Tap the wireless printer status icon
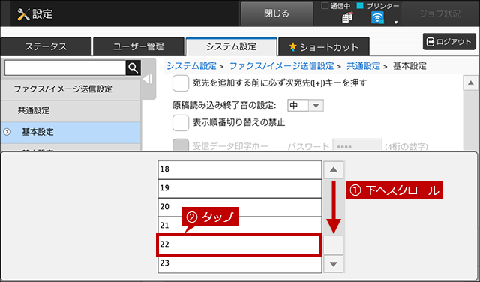 (377, 18)
